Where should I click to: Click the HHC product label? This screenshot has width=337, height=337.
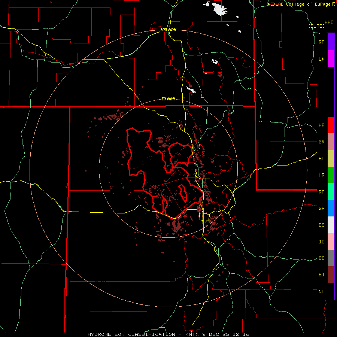pyautogui.click(x=329, y=22)
